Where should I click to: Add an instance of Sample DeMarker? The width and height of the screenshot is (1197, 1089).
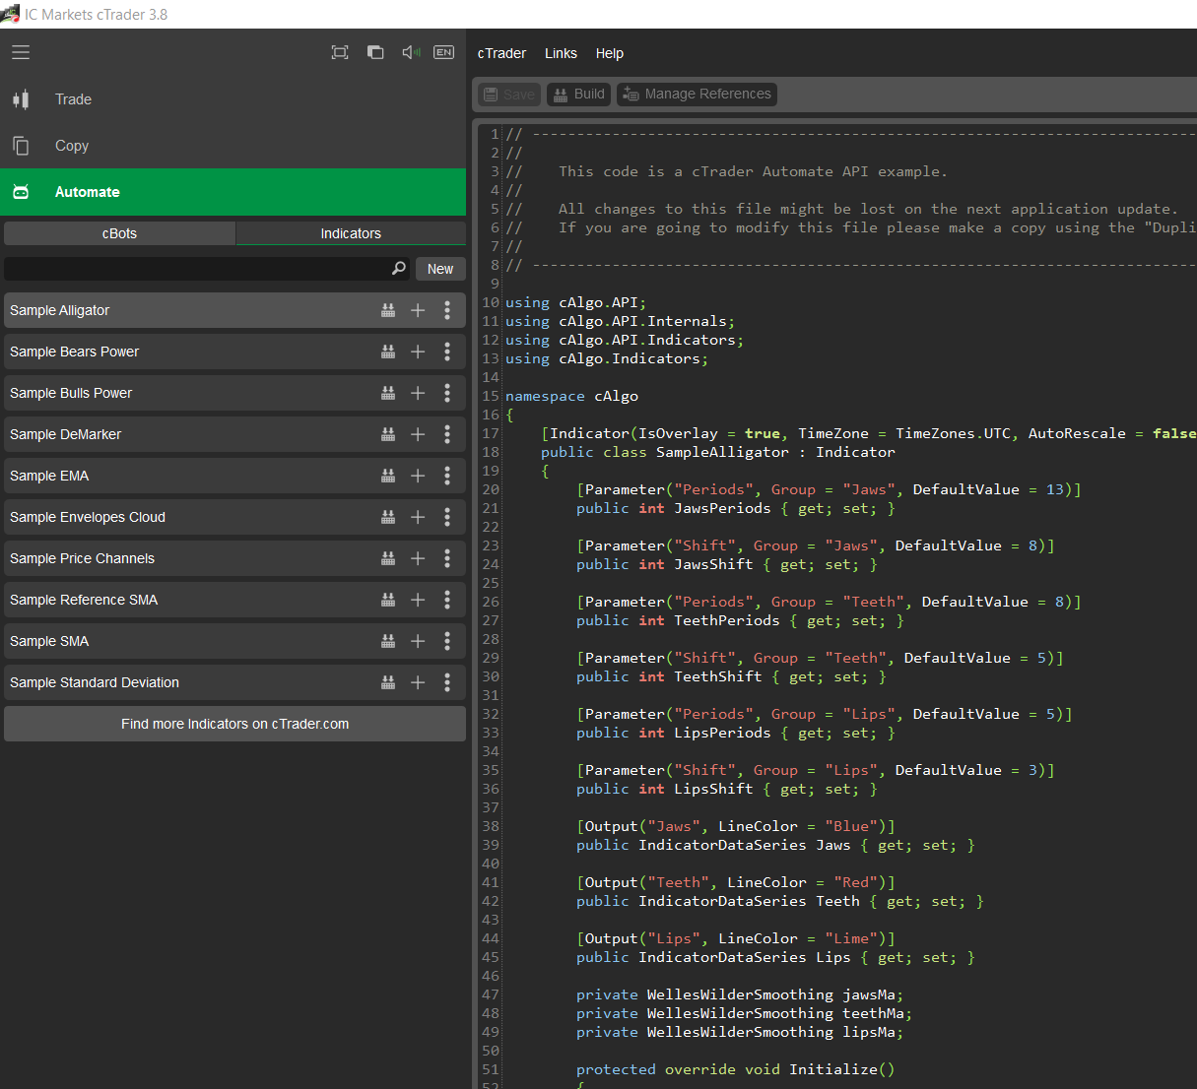418,434
